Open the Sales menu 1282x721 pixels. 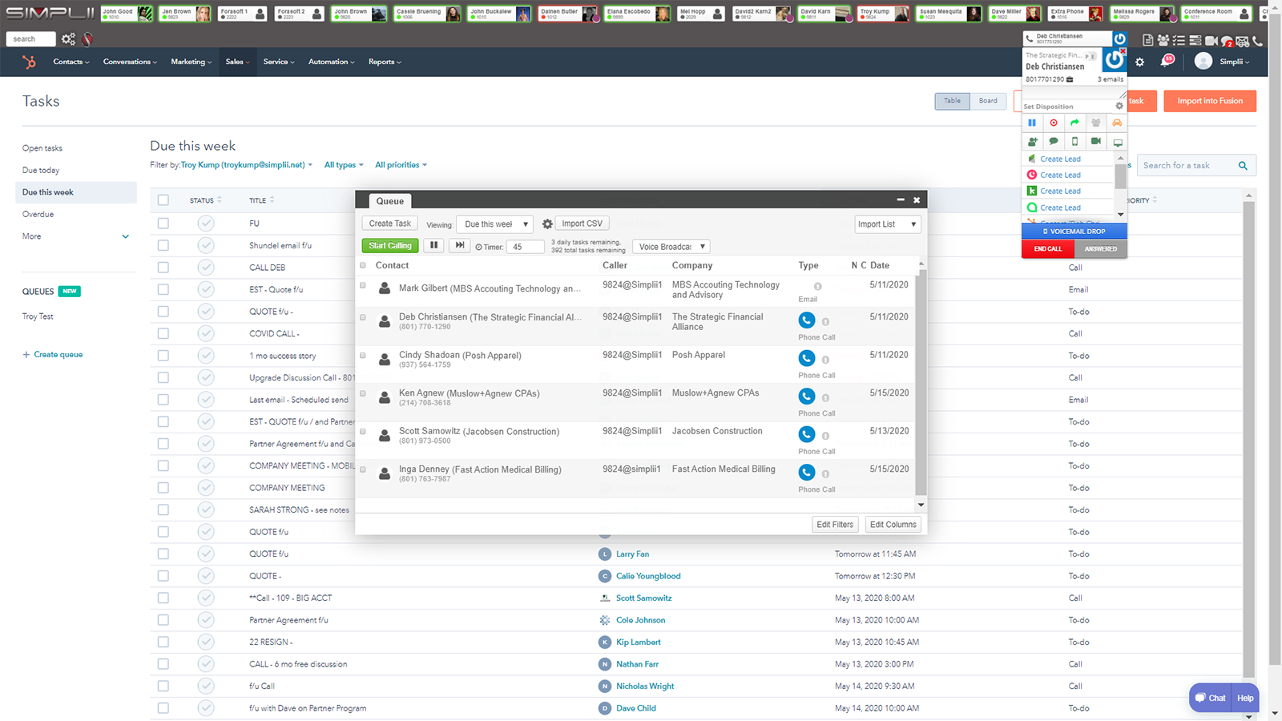[236, 62]
